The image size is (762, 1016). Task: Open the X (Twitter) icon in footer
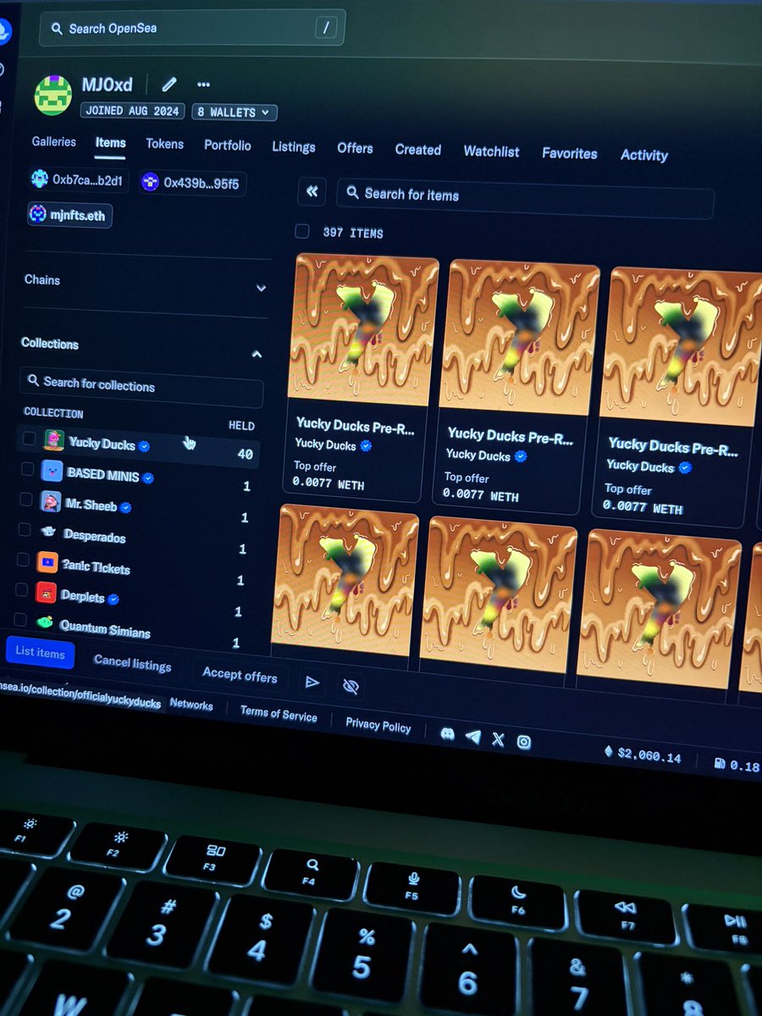coord(498,739)
